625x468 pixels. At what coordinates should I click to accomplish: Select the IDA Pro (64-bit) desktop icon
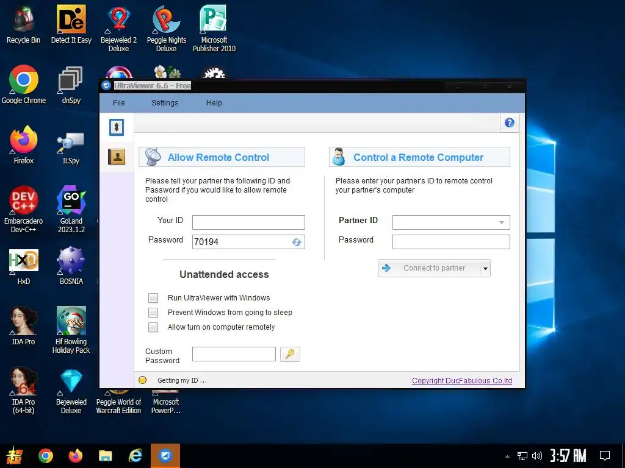24,391
